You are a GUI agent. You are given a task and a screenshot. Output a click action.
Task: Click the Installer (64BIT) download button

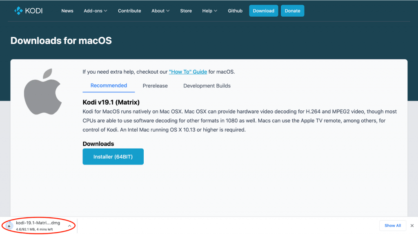[113, 156]
